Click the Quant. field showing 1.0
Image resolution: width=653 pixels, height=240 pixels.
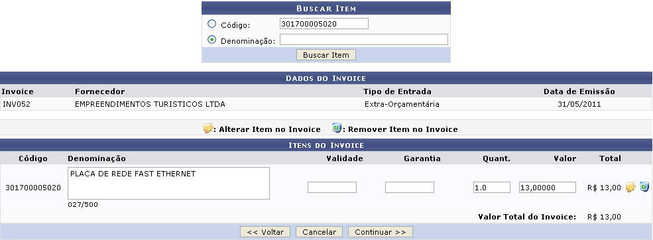pos(492,188)
